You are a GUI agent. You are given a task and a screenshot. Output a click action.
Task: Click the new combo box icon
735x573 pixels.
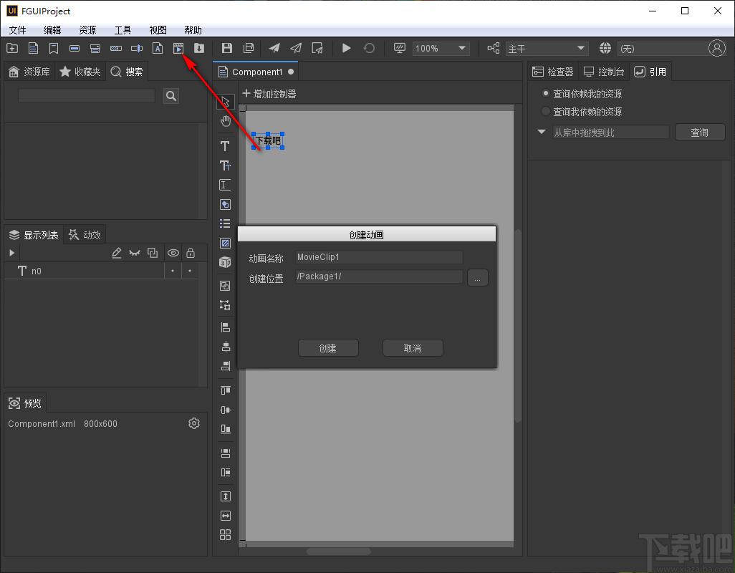[95, 48]
